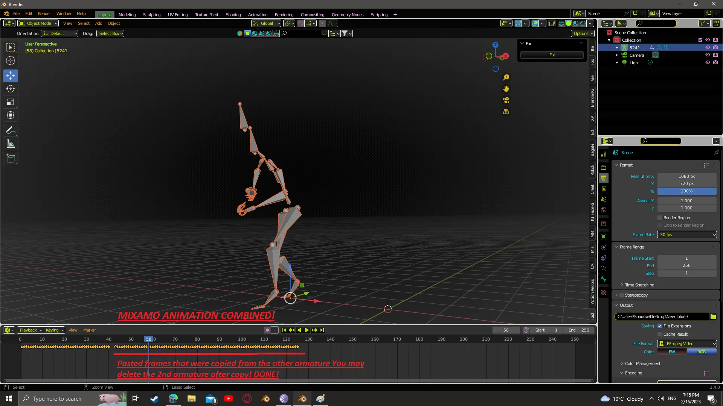723x406 pixels.
Task: Select the Annotate tool
Action: pyautogui.click(x=11, y=130)
